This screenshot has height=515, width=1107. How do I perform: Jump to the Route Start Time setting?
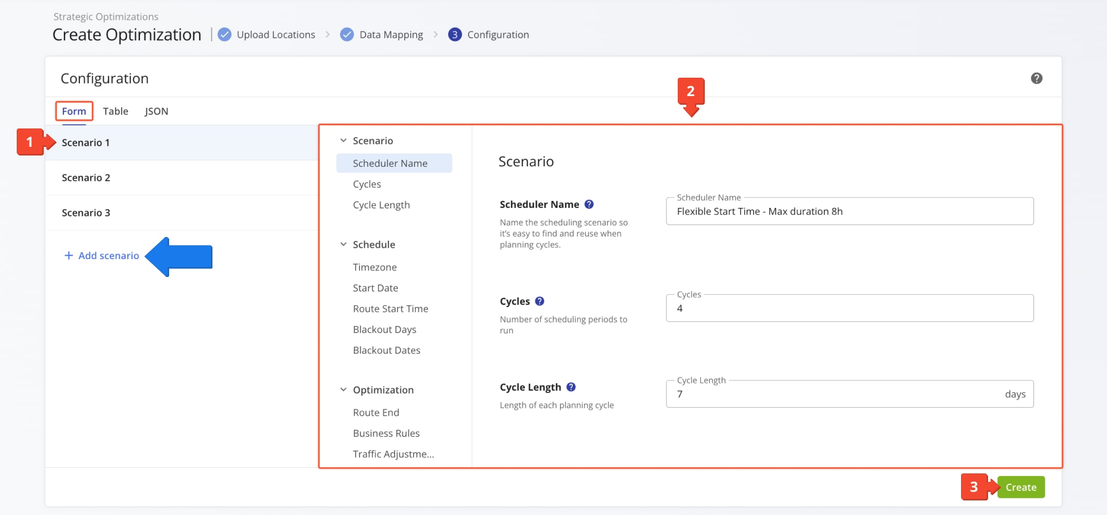[x=390, y=309]
